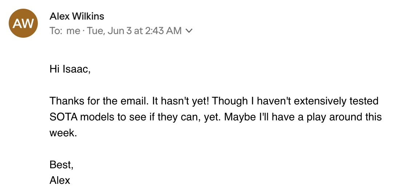Click the greeting "Hi Isaac,"
Image resolution: width=394 pixels, height=190 pixels.
(x=70, y=69)
